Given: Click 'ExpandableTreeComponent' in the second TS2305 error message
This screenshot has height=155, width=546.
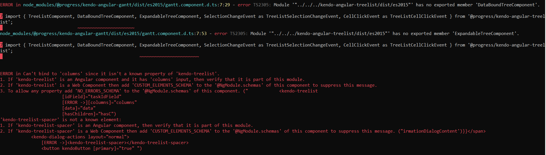Looking at the screenshot, I should tap(485, 34).
